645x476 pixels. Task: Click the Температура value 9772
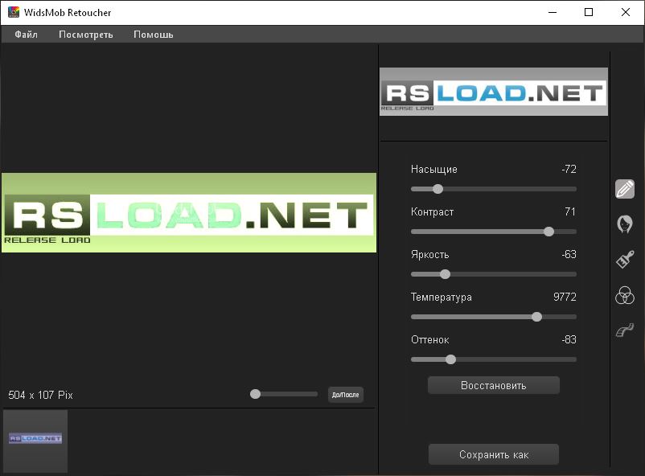click(565, 297)
